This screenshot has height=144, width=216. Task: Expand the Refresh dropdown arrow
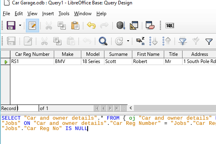click(x=128, y=41)
